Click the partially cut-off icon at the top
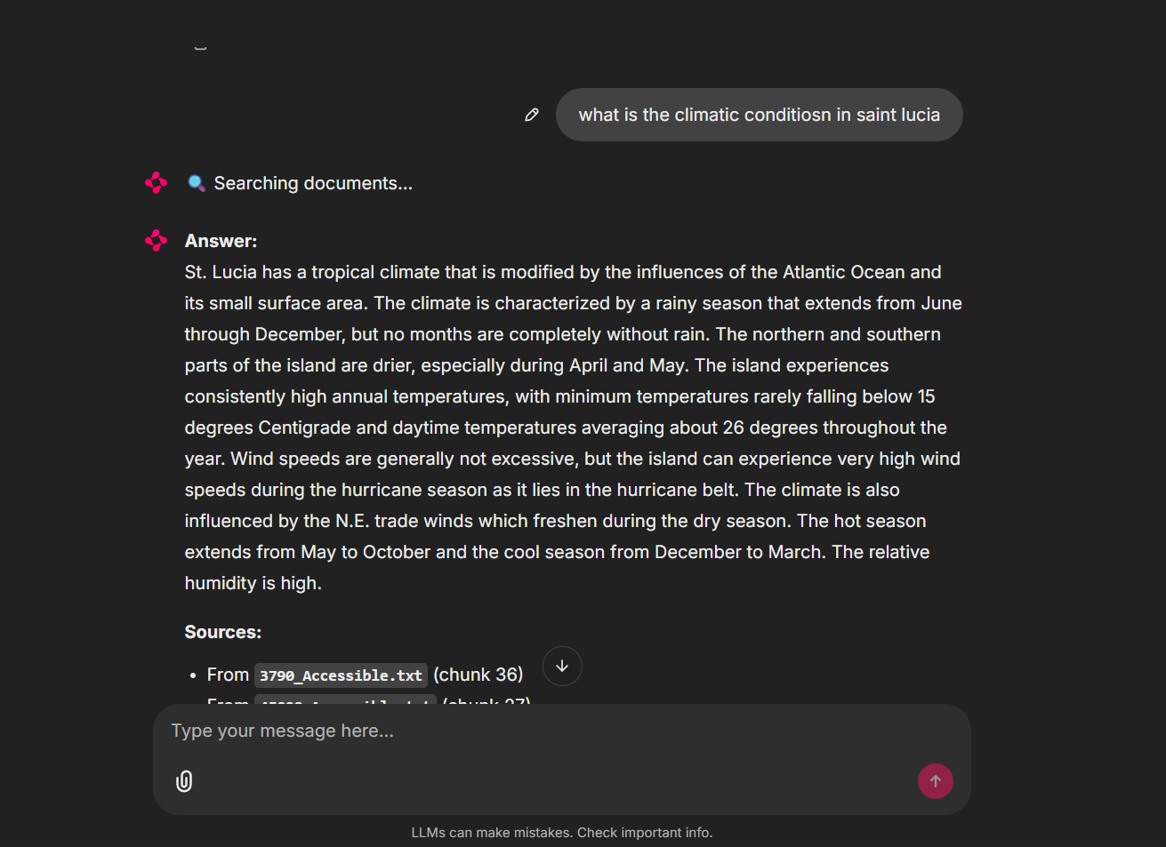Image resolution: width=1166 pixels, height=847 pixels. click(x=200, y=46)
